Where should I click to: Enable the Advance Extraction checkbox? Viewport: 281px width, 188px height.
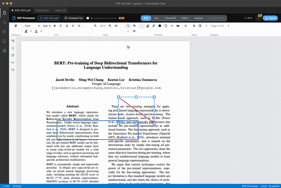(x=88, y=18)
